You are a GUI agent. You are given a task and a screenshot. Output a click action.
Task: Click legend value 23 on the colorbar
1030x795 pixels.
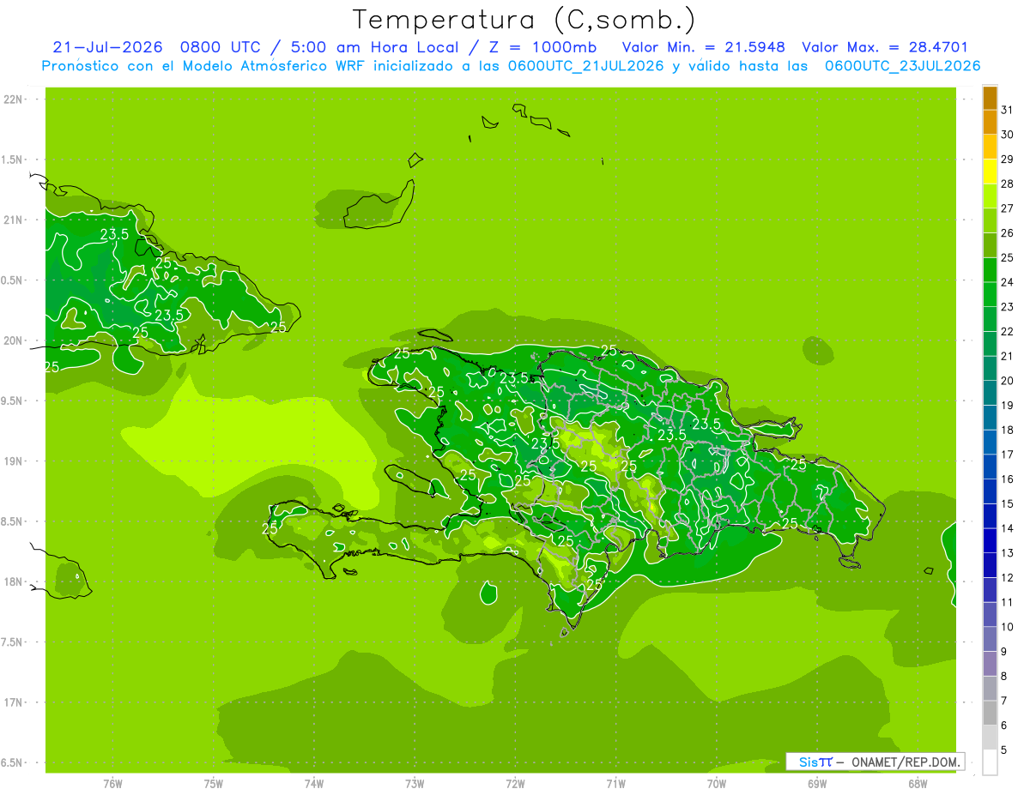coord(1007,307)
